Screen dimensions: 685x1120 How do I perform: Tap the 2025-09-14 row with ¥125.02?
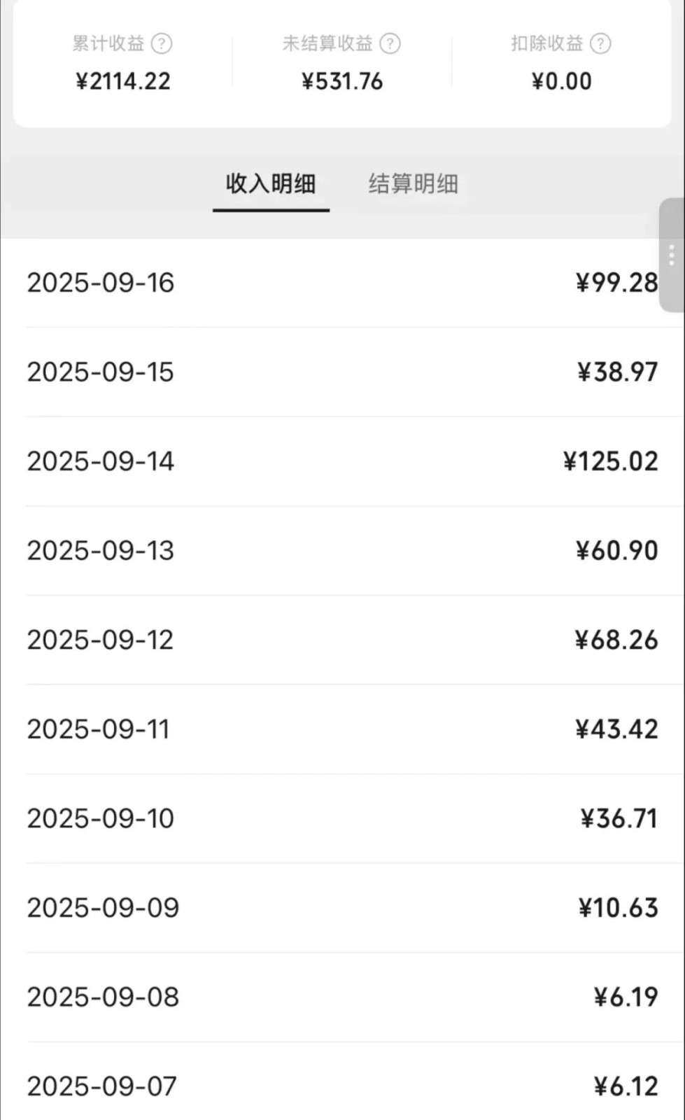pos(342,461)
